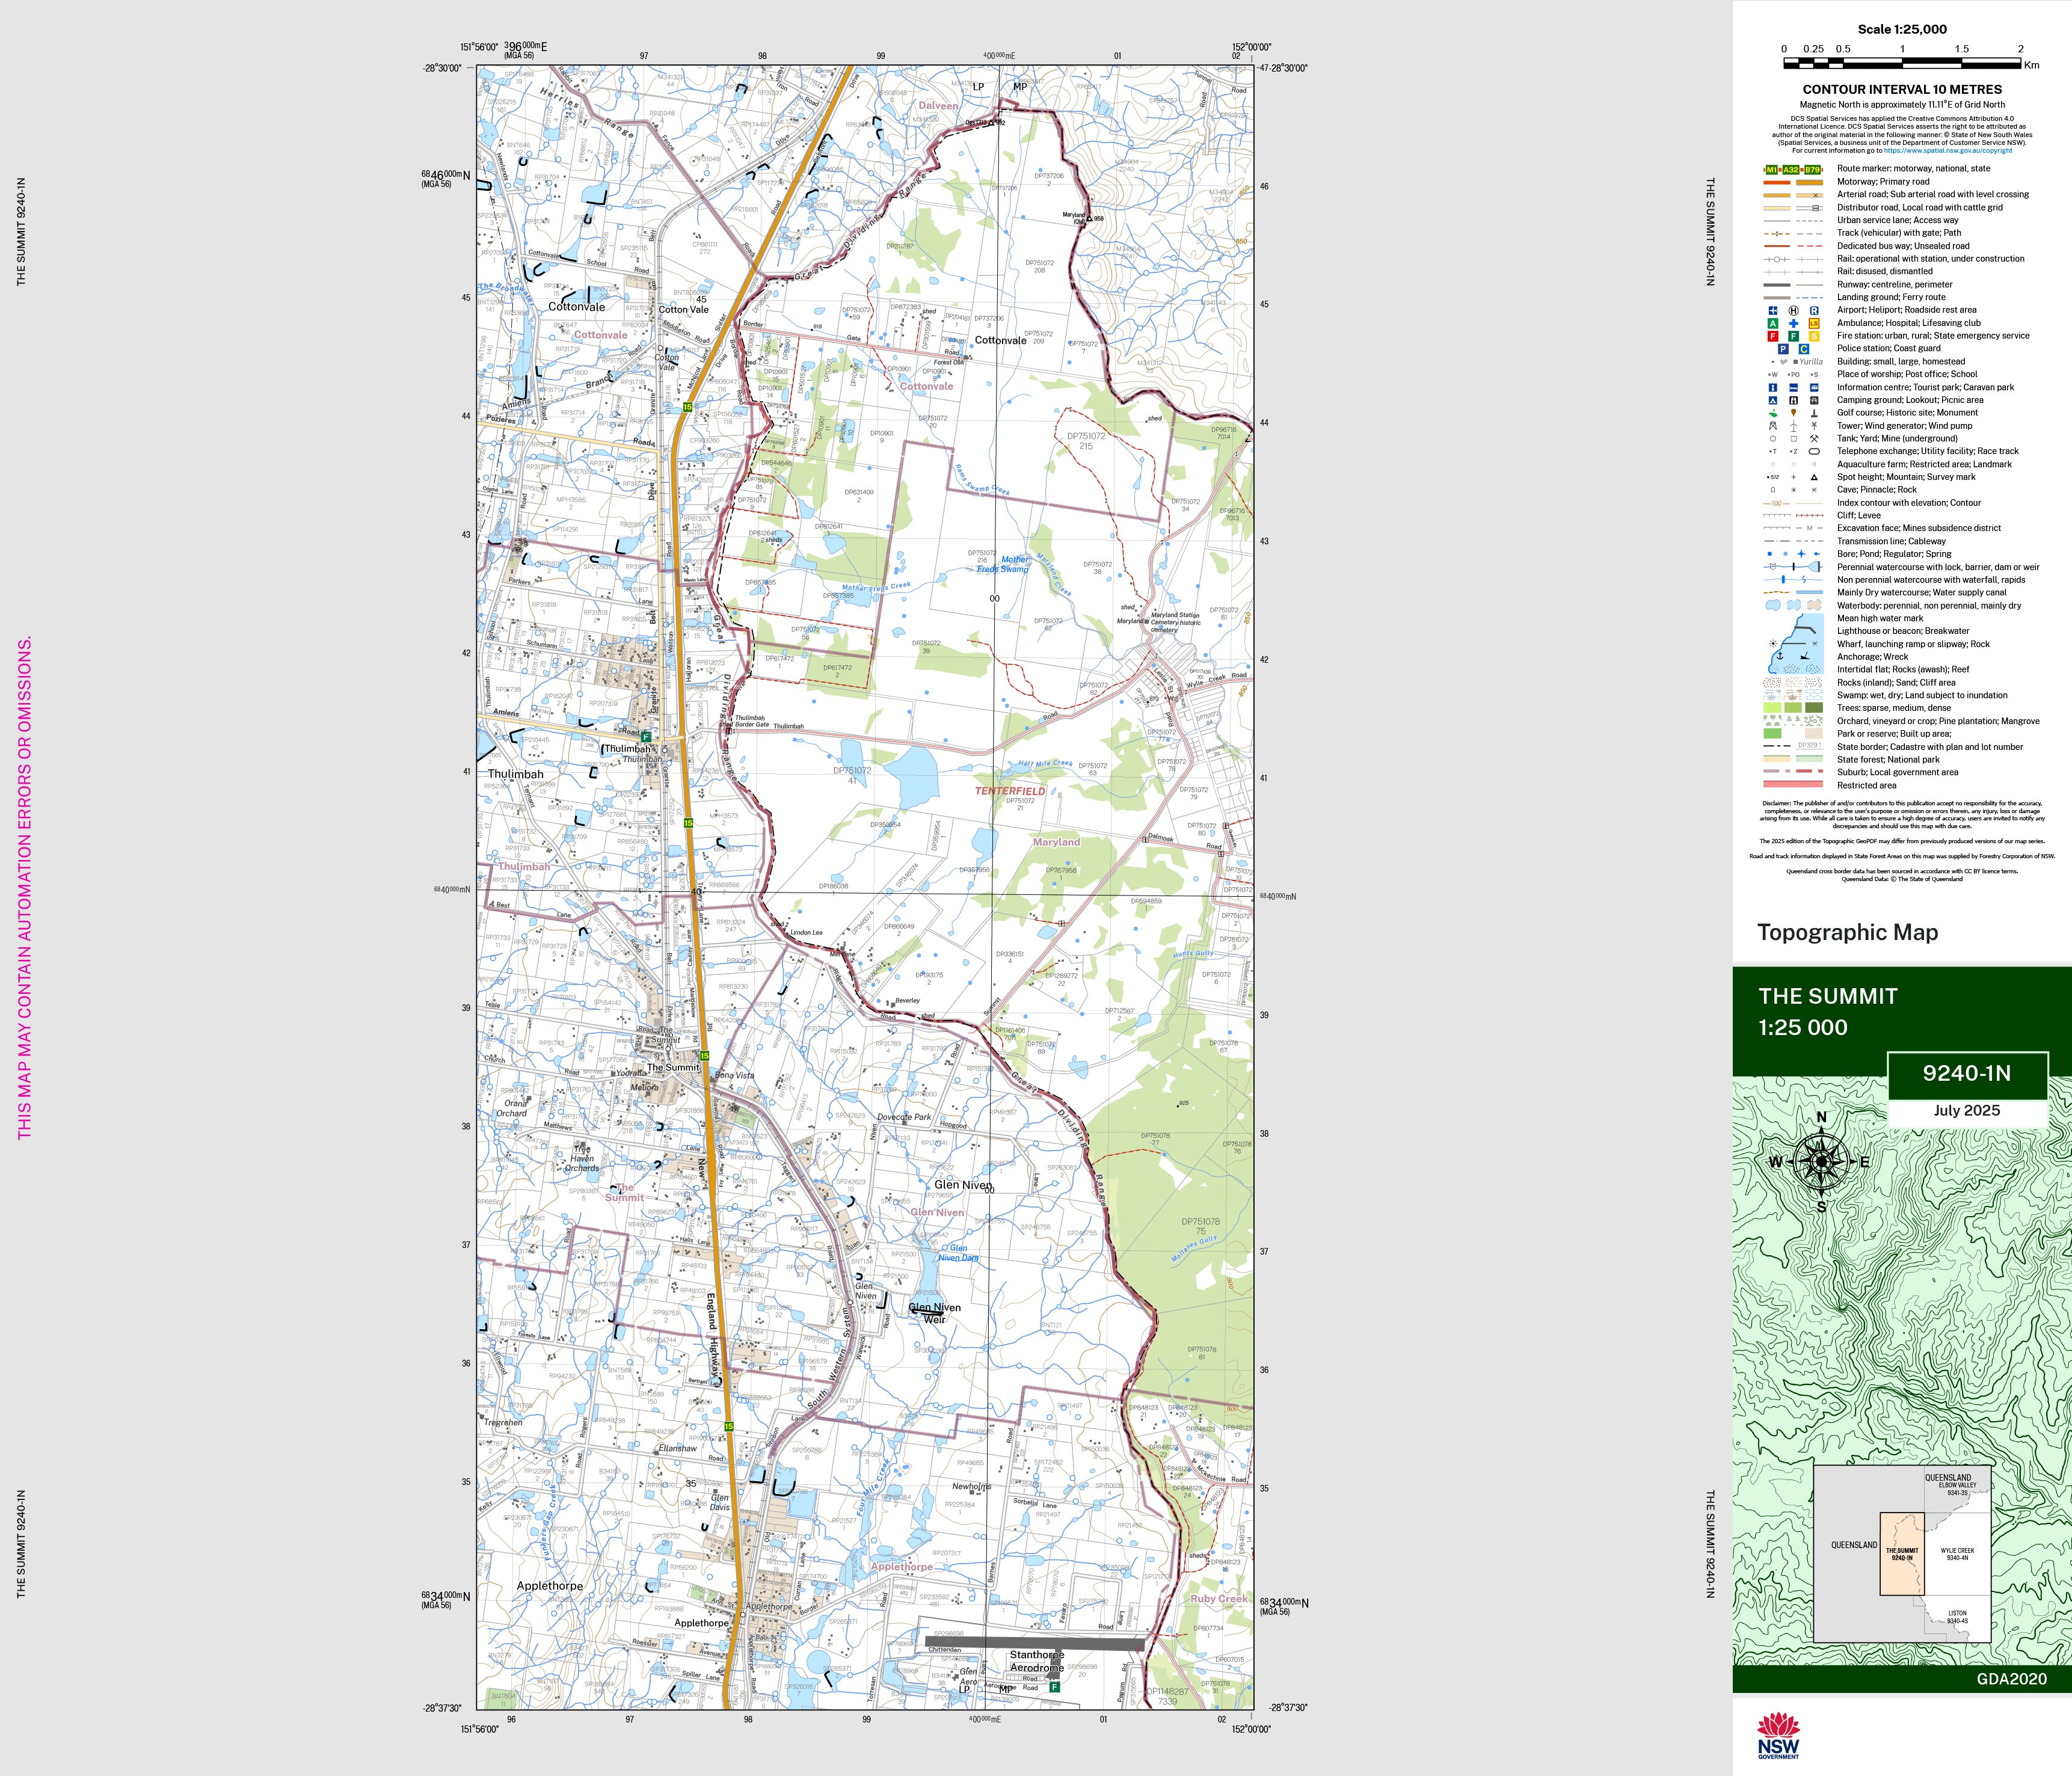Click the Golf course legend icon
Image resolution: width=2072 pixels, height=1776 pixels.
click(1772, 413)
